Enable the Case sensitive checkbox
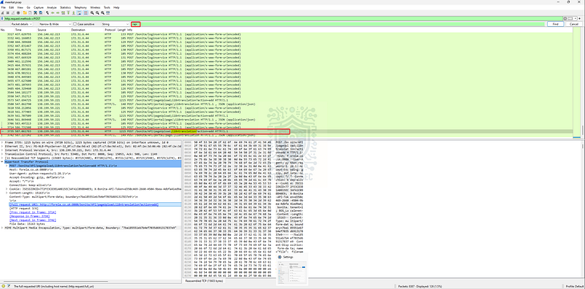 75,24
